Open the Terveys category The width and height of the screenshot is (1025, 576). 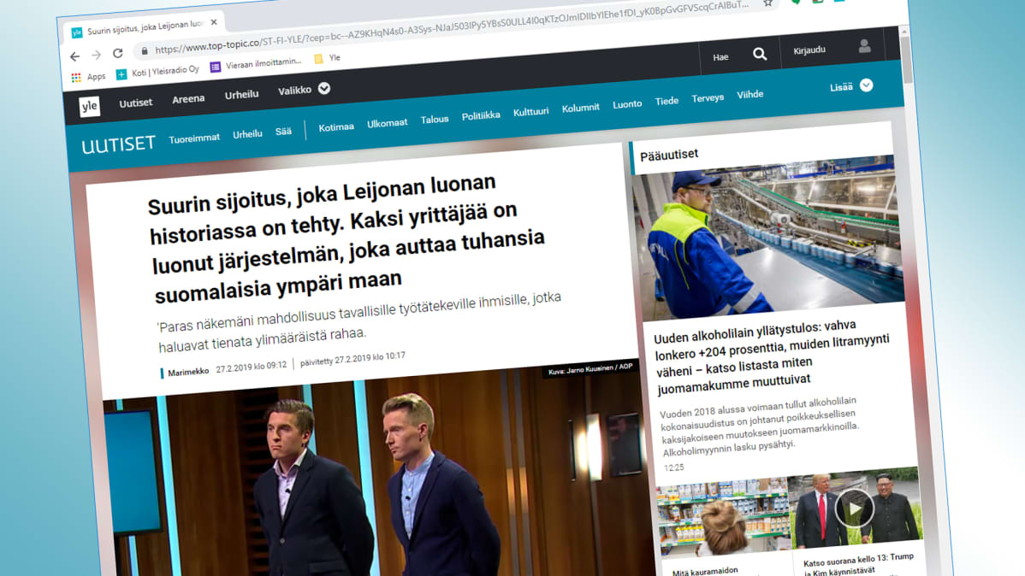point(708,98)
